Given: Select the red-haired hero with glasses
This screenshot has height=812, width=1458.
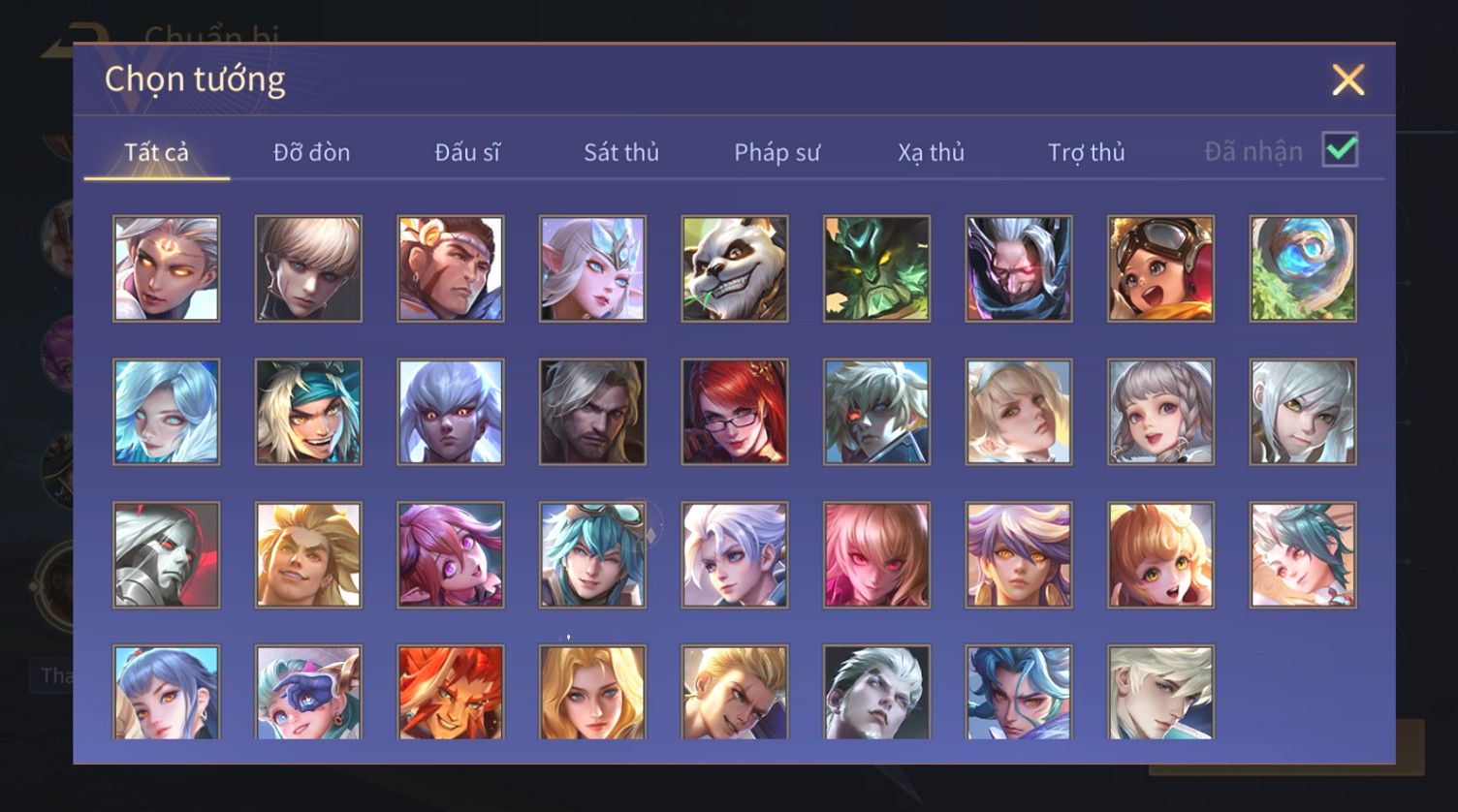Looking at the screenshot, I should 735,412.
